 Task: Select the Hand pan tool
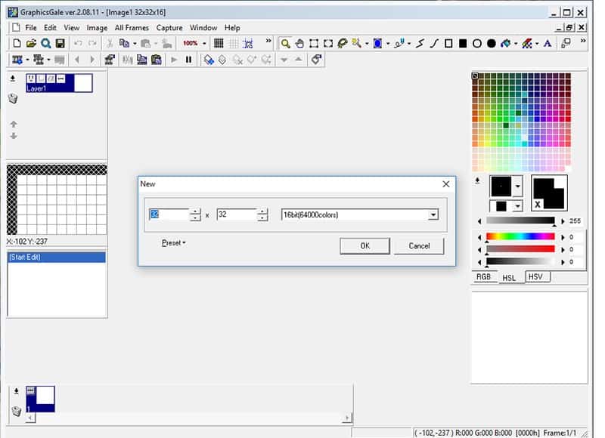pos(299,44)
